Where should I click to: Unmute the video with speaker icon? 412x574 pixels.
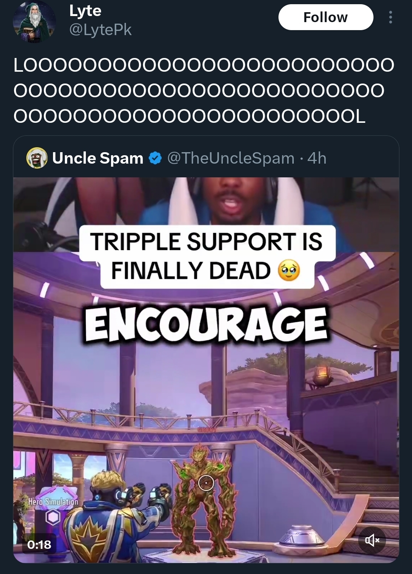tap(372, 540)
